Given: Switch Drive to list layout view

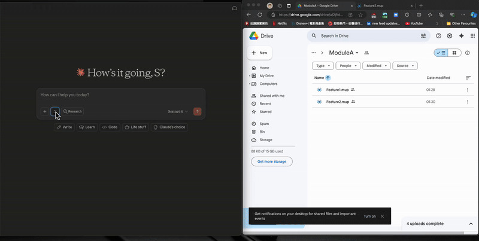Looking at the screenshot, I should point(441,53).
